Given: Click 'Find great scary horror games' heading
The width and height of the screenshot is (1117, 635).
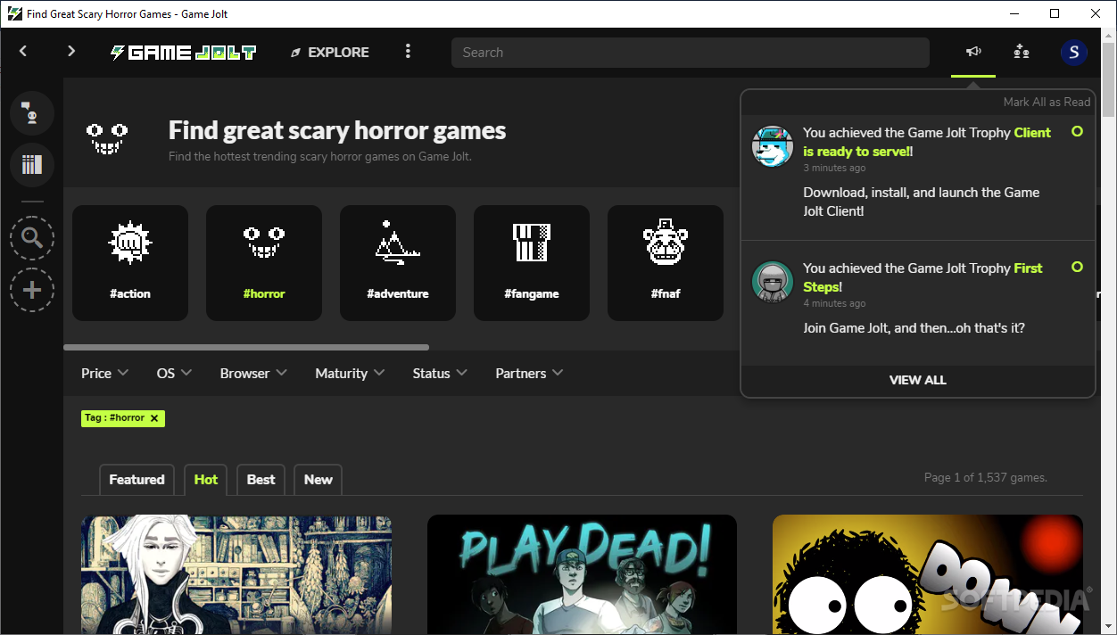Looking at the screenshot, I should pos(337,130).
